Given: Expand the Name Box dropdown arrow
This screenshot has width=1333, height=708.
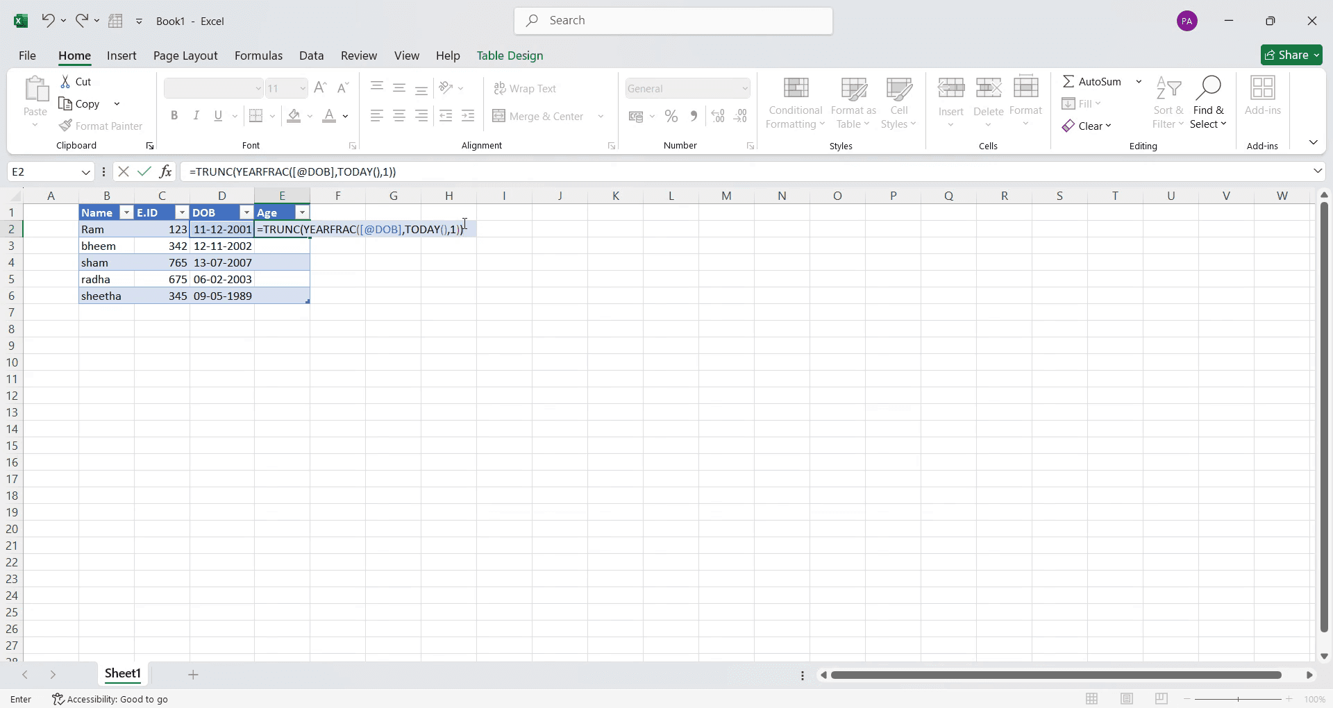Looking at the screenshot, I should (86, 172).
